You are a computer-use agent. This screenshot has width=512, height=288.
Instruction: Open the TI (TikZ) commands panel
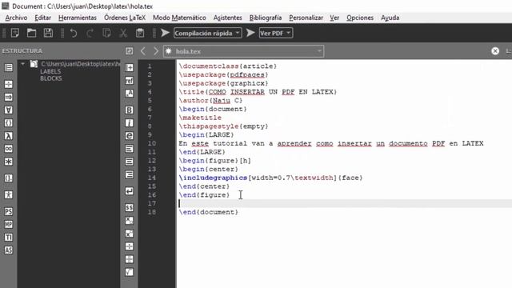(9, 238)
